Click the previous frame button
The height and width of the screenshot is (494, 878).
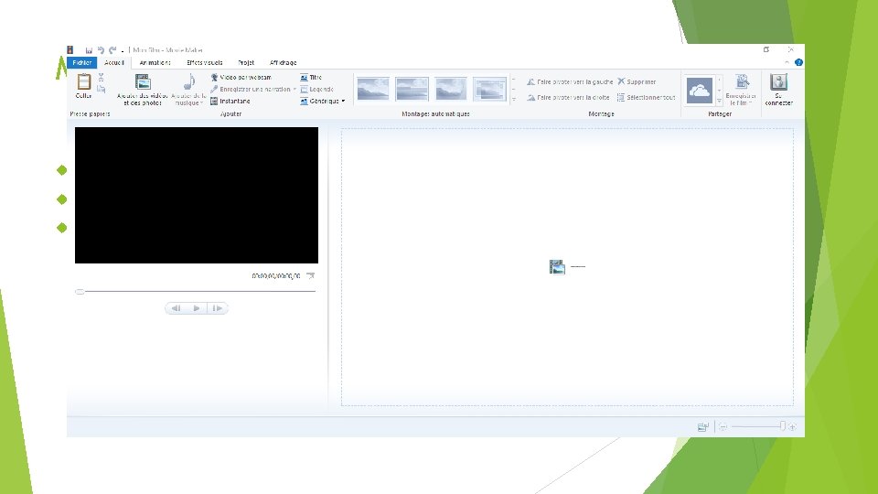tap(176, 308)
